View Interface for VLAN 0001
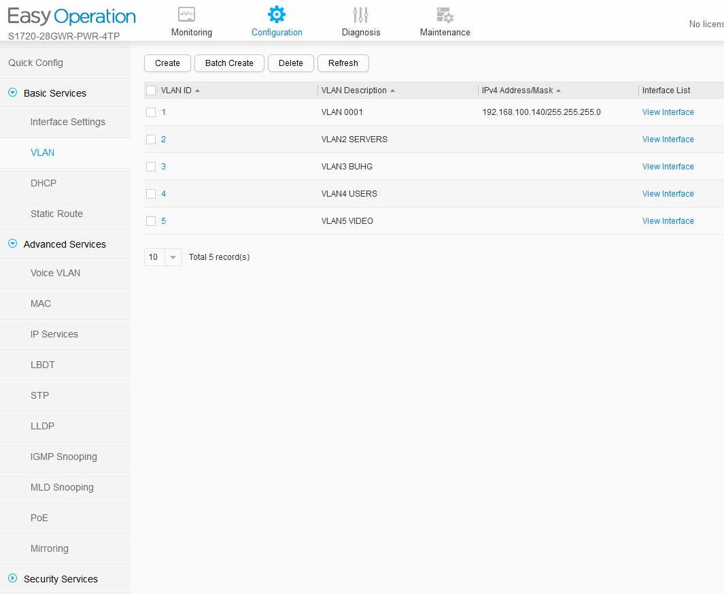Image resolution: width=724 pixels, height=594 pixels. coord(668,112)
